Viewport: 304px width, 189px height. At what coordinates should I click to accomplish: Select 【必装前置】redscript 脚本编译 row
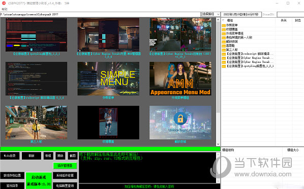click(x=250, y=54)
